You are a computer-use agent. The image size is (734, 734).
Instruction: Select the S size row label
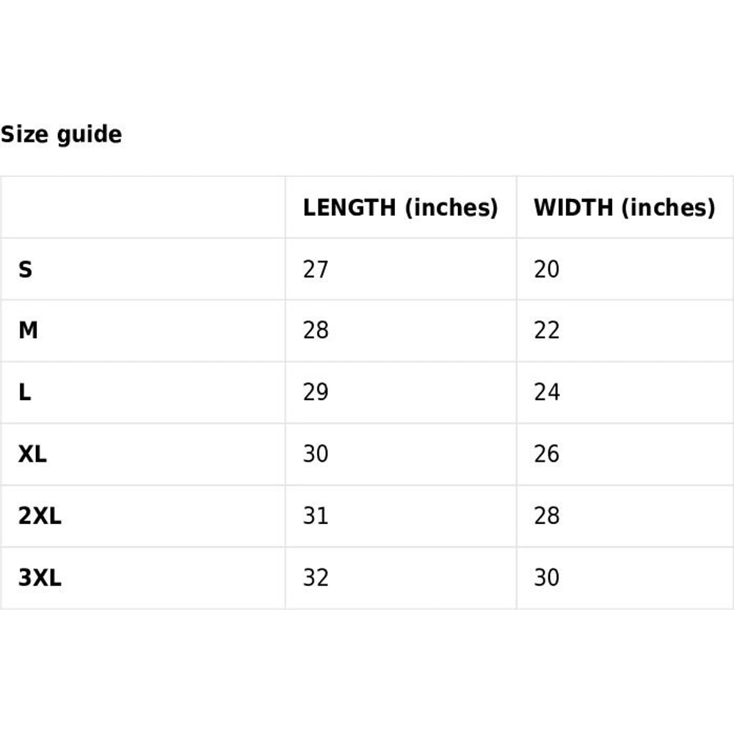[x=26, y=269]
